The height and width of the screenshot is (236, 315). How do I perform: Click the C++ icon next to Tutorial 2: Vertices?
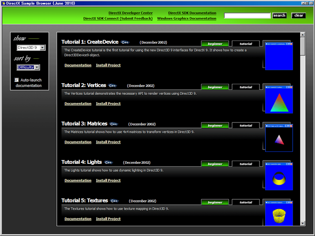(112, 86)
